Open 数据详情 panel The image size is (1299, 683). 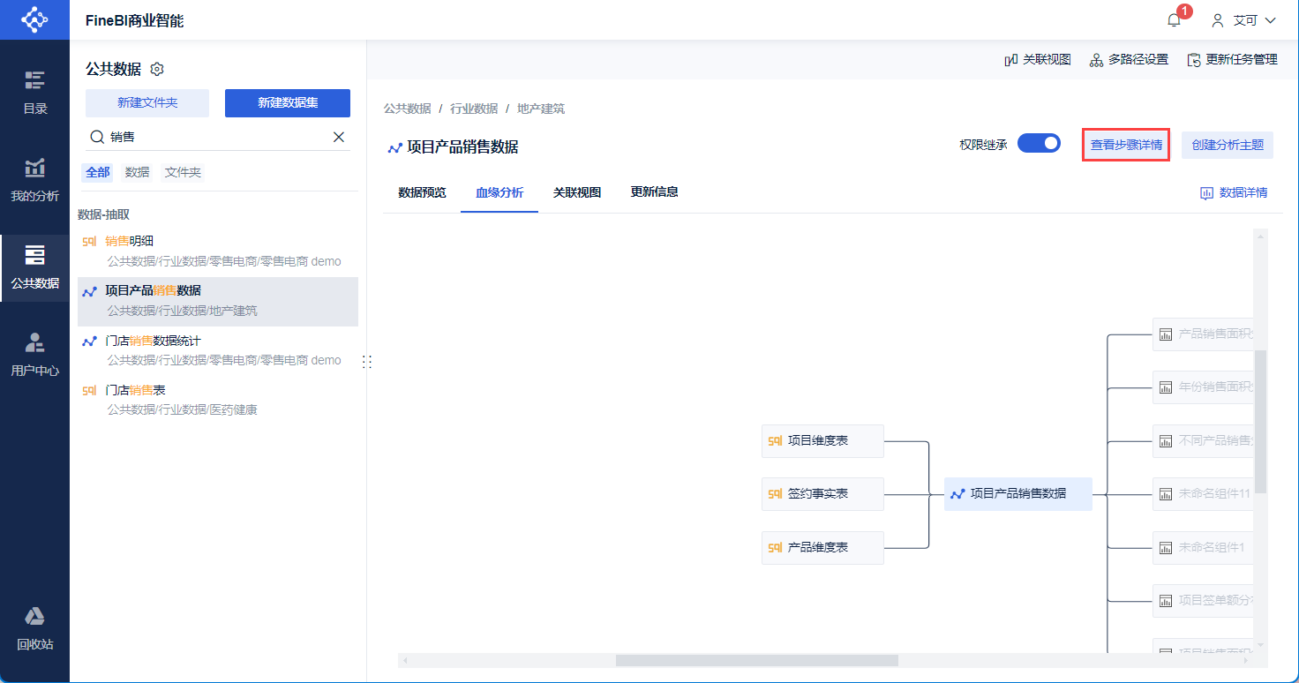(1234, 192)
